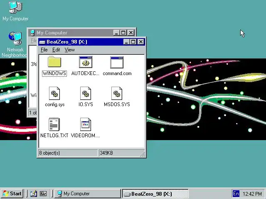Click the command.com file name label
The image size is (266, 199).
[x=117, y=73]
